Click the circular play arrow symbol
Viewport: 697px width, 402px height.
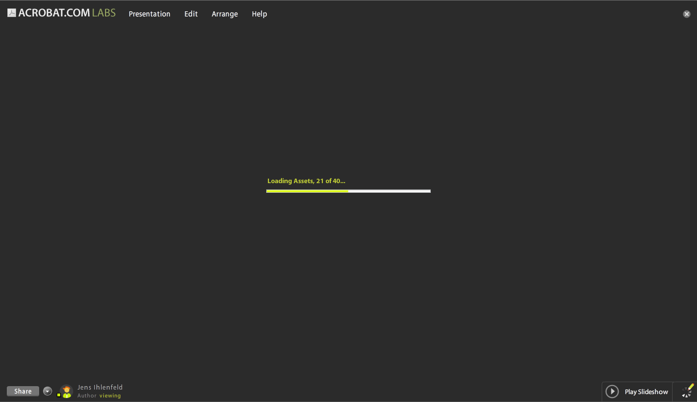(612, 391)
